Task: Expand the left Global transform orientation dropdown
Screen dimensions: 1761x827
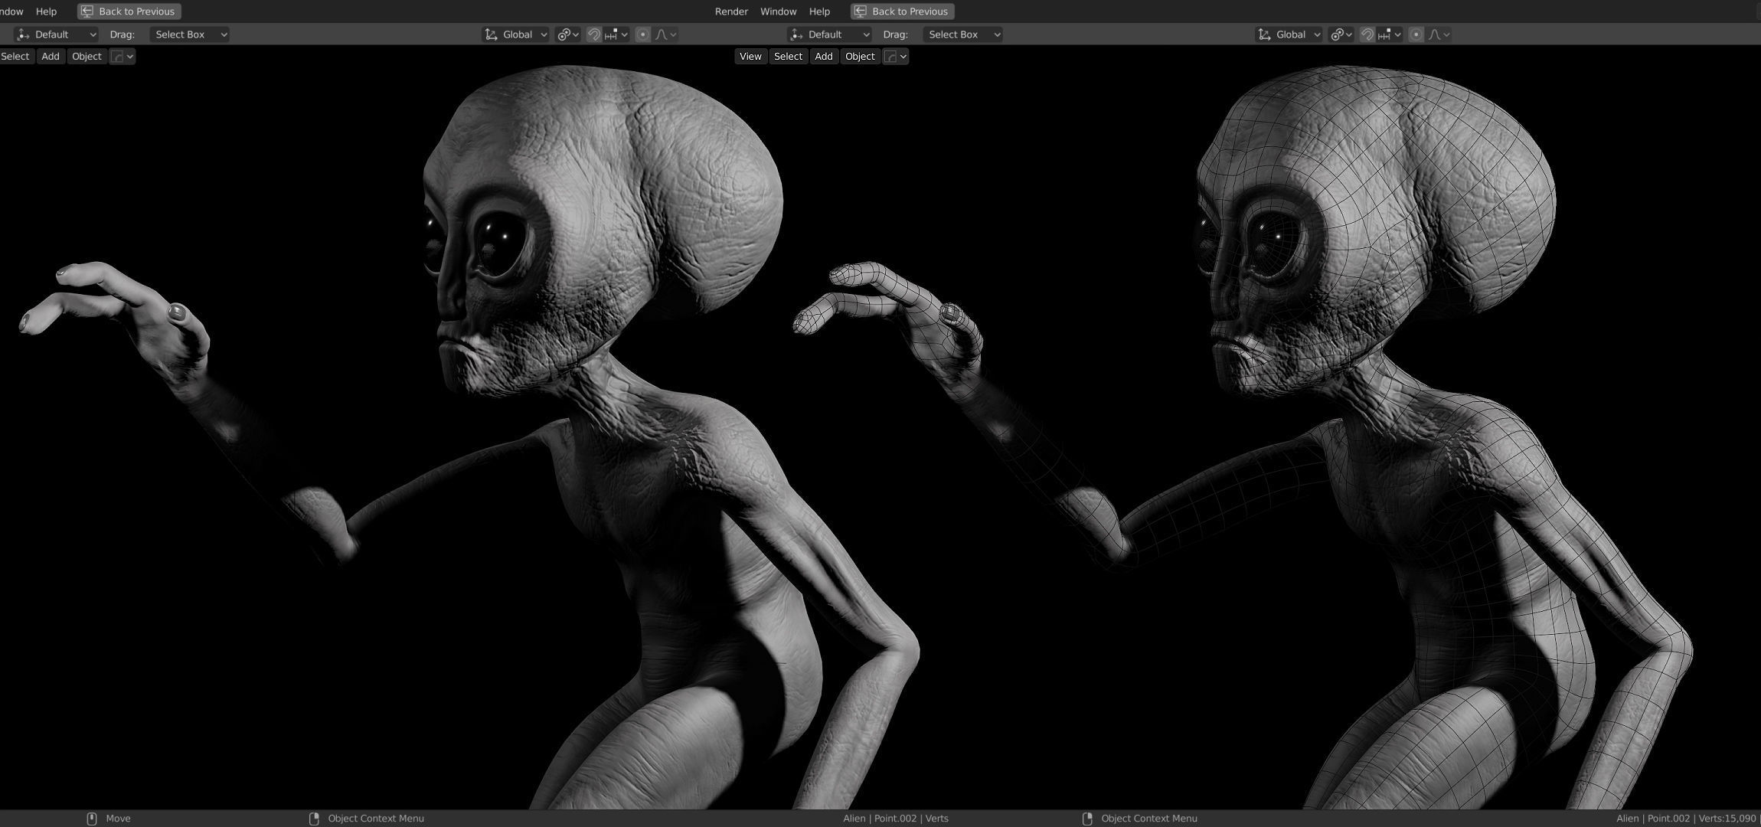Action: click(515, 34)
